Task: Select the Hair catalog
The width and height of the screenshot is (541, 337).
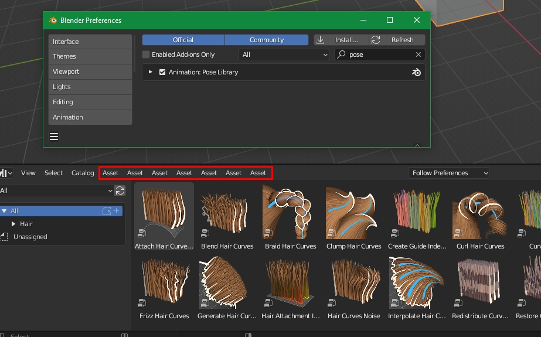Action: (26, 224)
